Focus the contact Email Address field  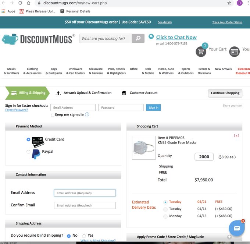tap(85, 193)
